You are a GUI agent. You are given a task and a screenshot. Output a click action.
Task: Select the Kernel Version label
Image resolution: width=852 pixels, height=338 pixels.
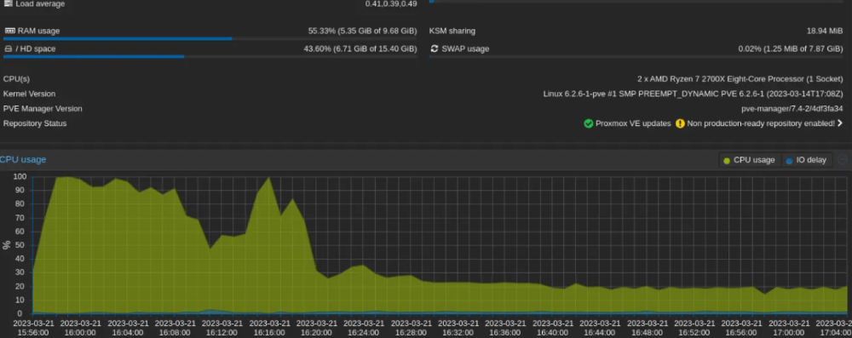[x=29, y=94]
